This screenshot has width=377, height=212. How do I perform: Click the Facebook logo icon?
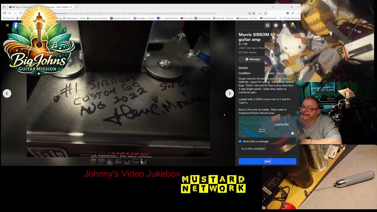(16, 25)
